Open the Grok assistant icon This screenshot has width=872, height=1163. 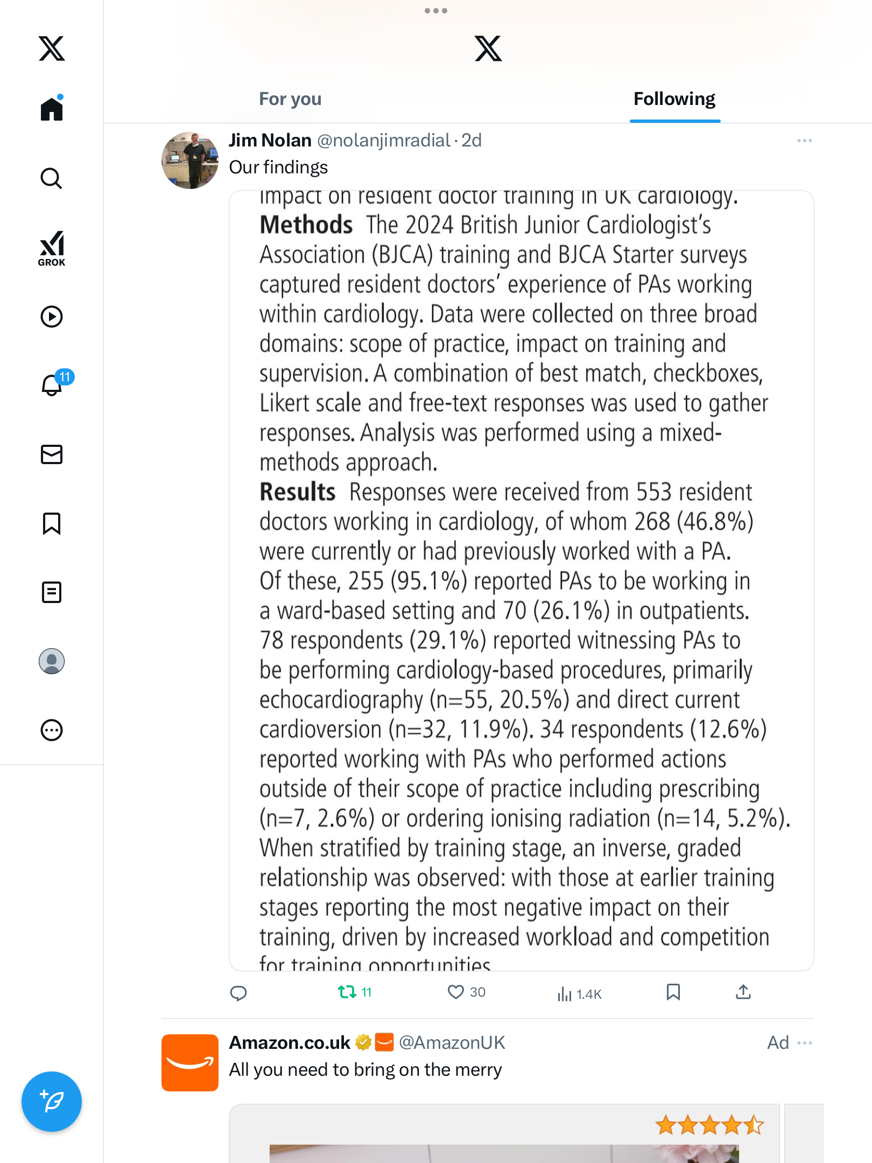pyautogui.click(x=52, y=248)
